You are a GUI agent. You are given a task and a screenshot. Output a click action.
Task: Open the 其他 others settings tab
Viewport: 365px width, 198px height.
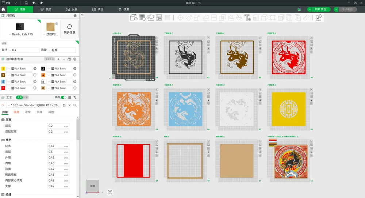pos(51,112)
